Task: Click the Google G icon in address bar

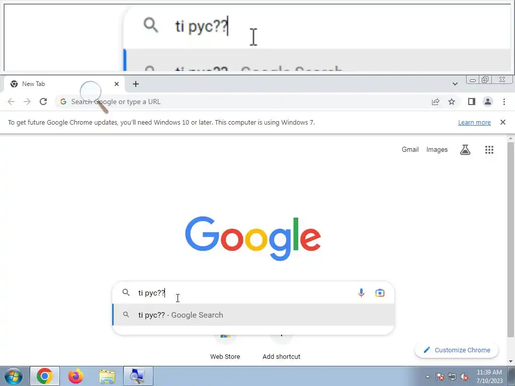Action: pos(63,102)
